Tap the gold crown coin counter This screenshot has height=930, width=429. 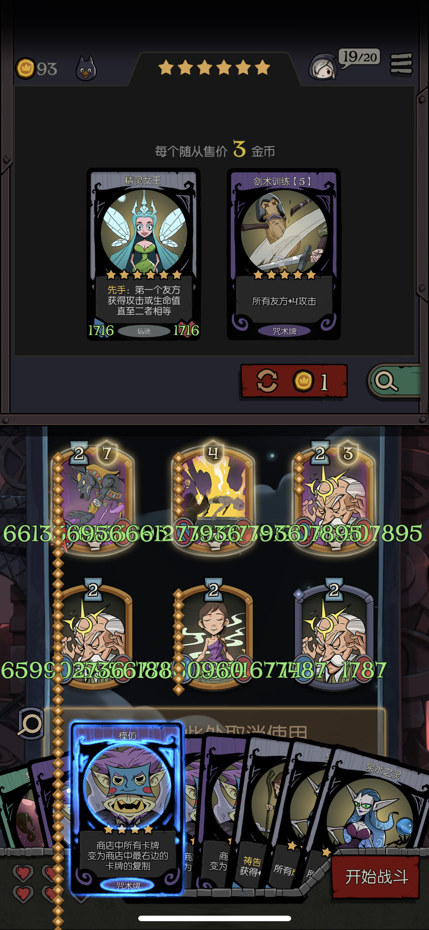[x=36, y=68]
